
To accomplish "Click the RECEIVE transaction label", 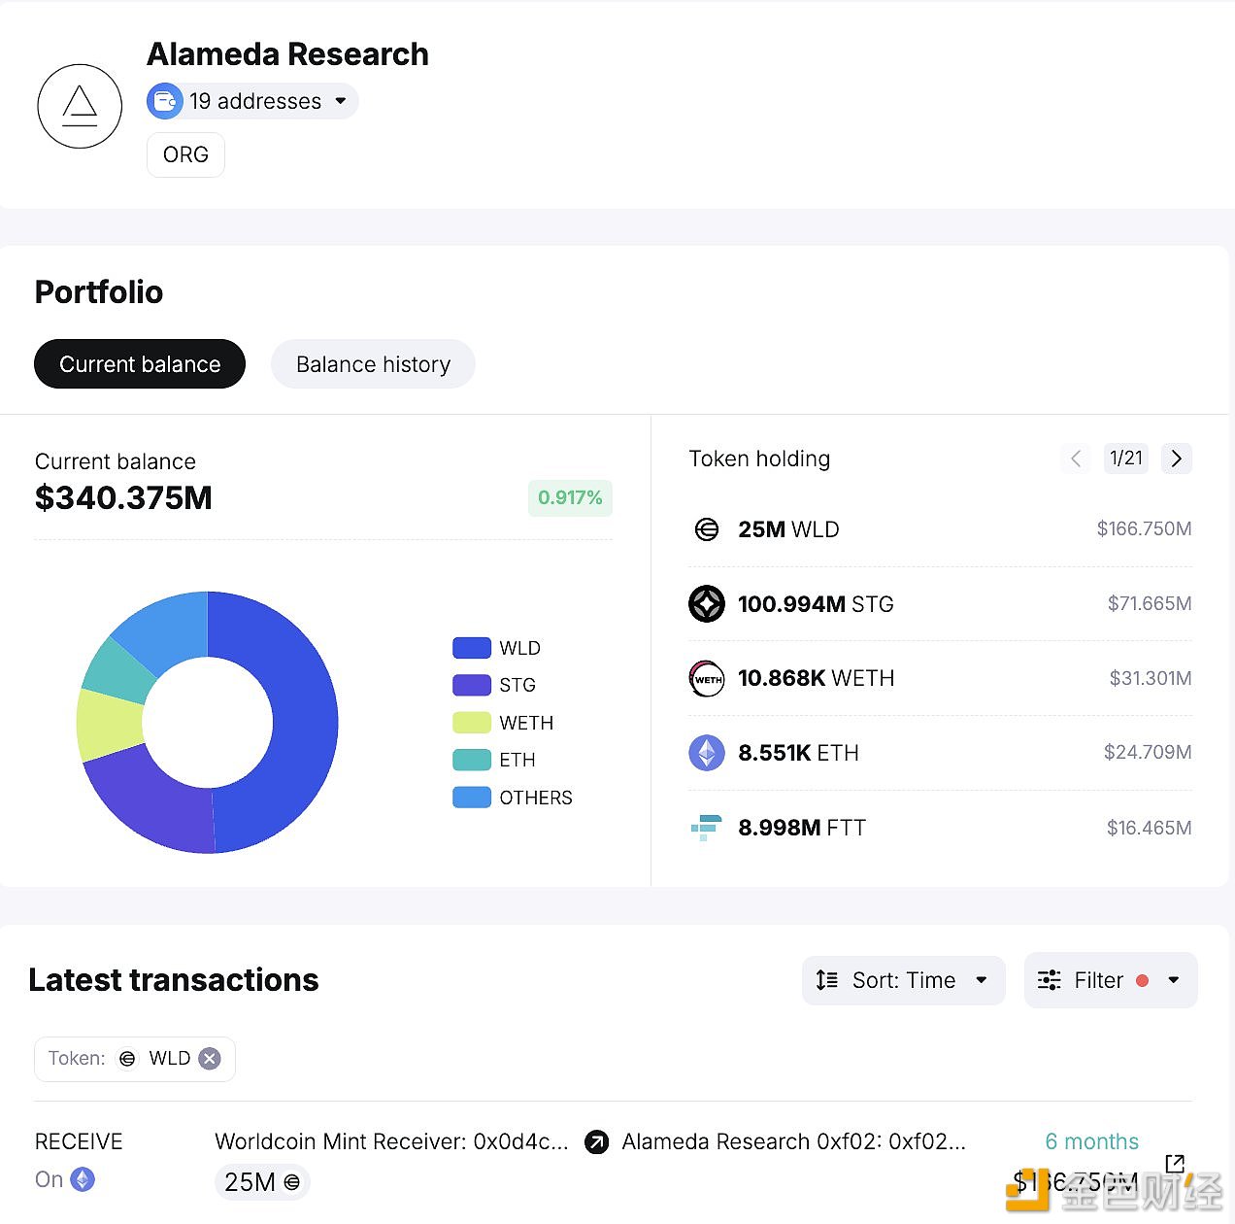I will click(x=79, y=1141).
